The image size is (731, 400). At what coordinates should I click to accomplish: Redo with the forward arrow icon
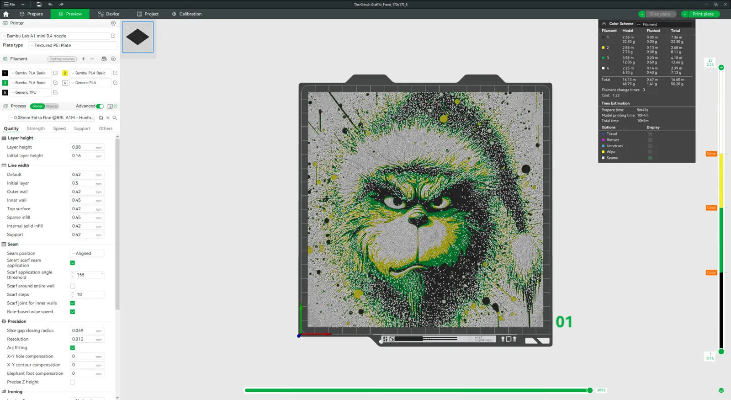(61, 4)
